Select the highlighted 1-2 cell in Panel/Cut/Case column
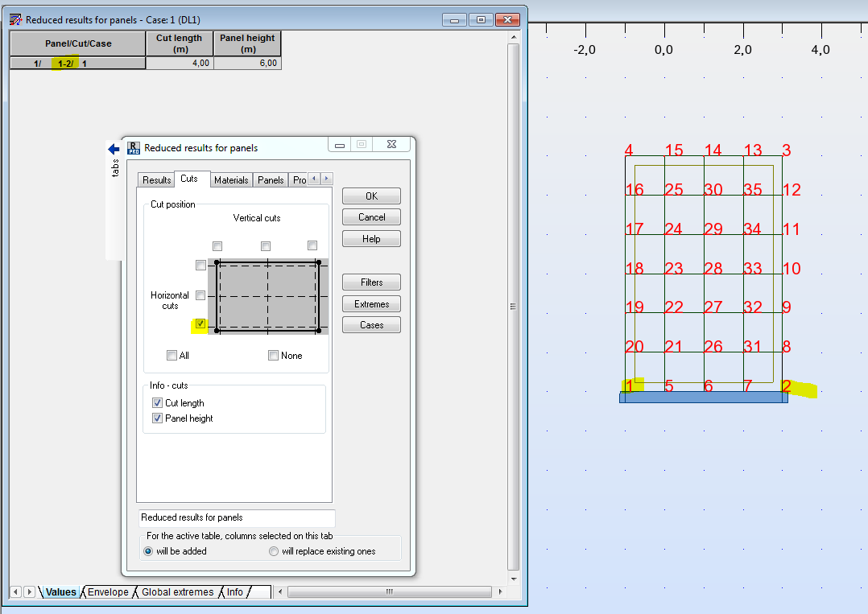The image size is (868, 614). 64,63
